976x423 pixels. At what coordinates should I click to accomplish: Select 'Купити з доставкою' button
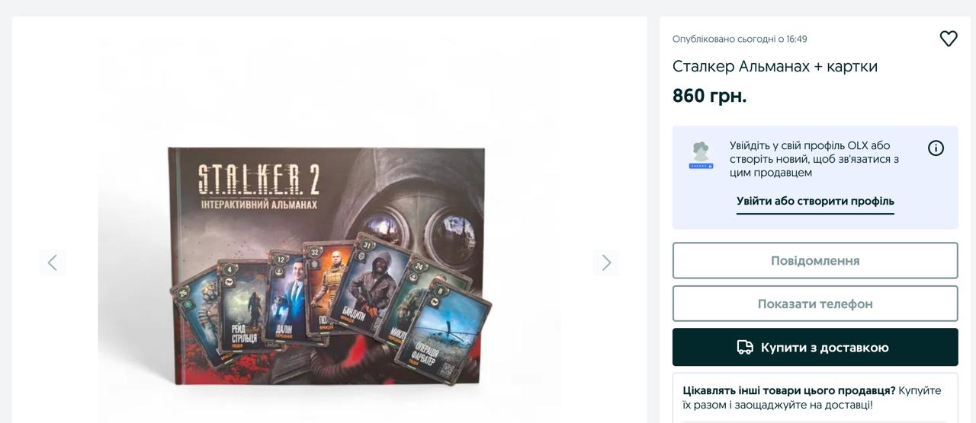point(815,347)
